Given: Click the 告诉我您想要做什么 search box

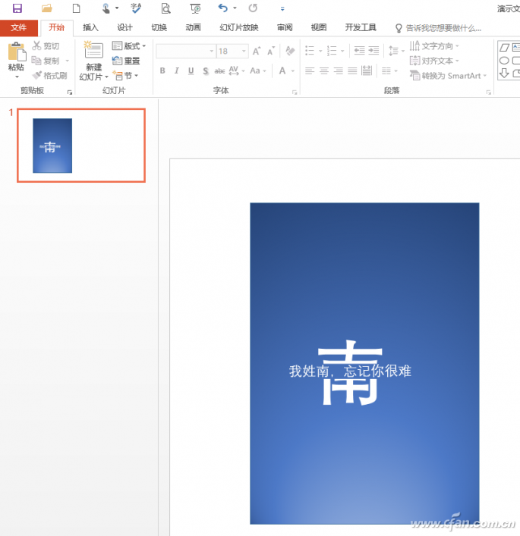Looking at the screenshot, I should pos(438,28).
